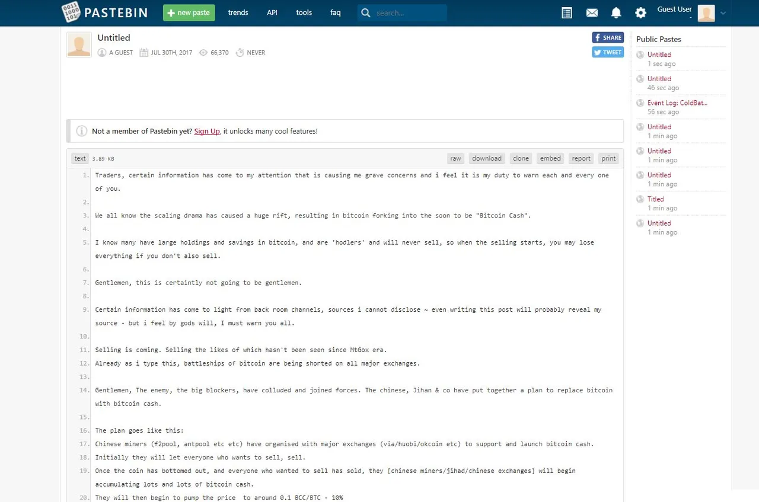
Task: Click the JUL 30TH, 2017 date text
Action: (171, 53)
